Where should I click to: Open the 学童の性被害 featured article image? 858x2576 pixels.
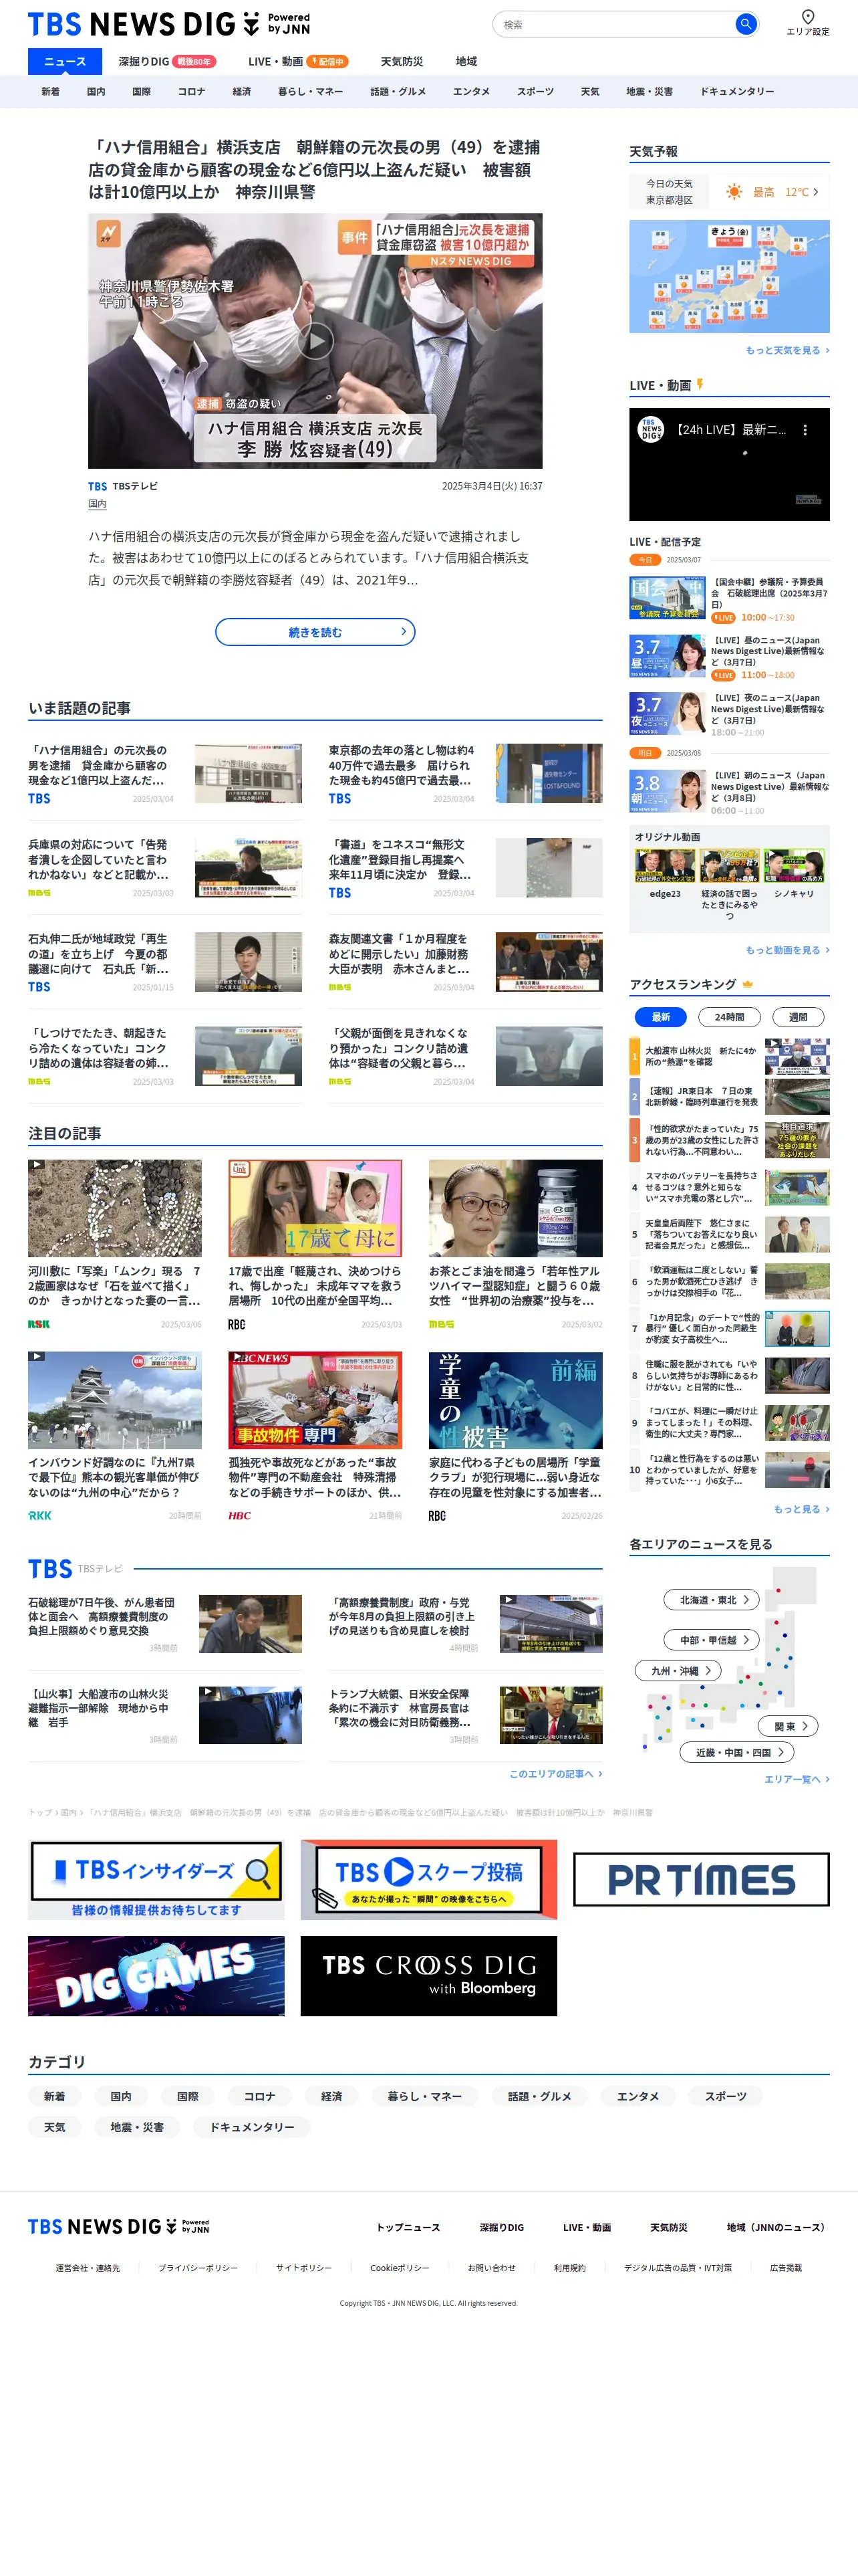[515, 1400]
